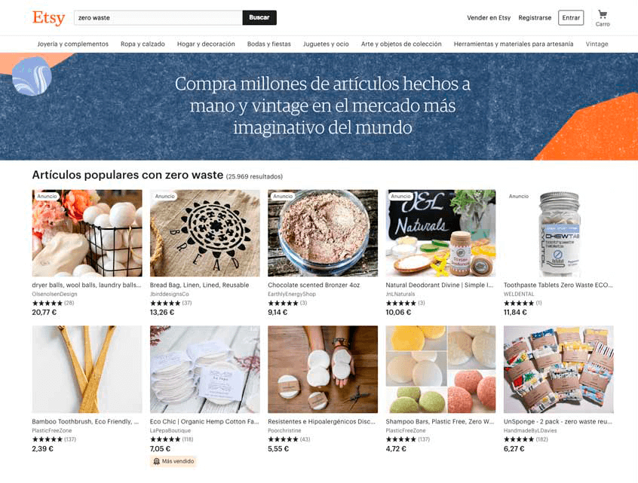Open Hogar y decoración menu
The height and width of the screenshot is (483, 638).
point(206,44)
